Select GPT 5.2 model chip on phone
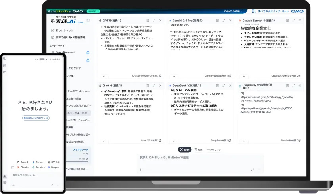This screenshot has height=194, width=333. coord(54,162)
